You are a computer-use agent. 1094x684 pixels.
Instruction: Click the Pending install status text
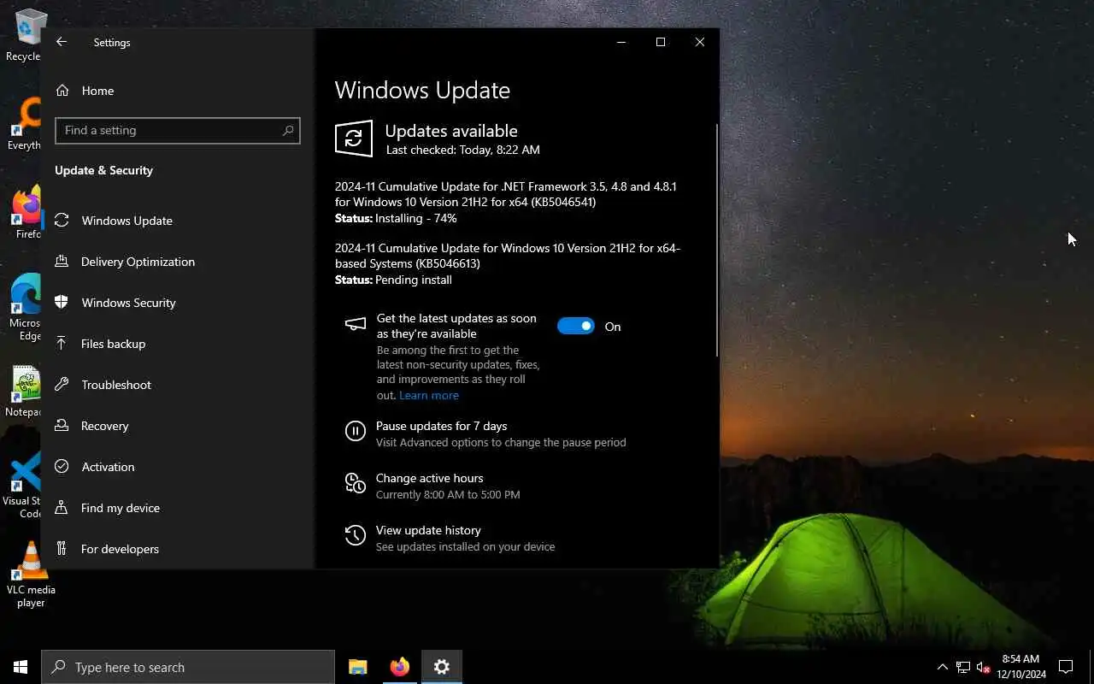(x=414, y=280)
